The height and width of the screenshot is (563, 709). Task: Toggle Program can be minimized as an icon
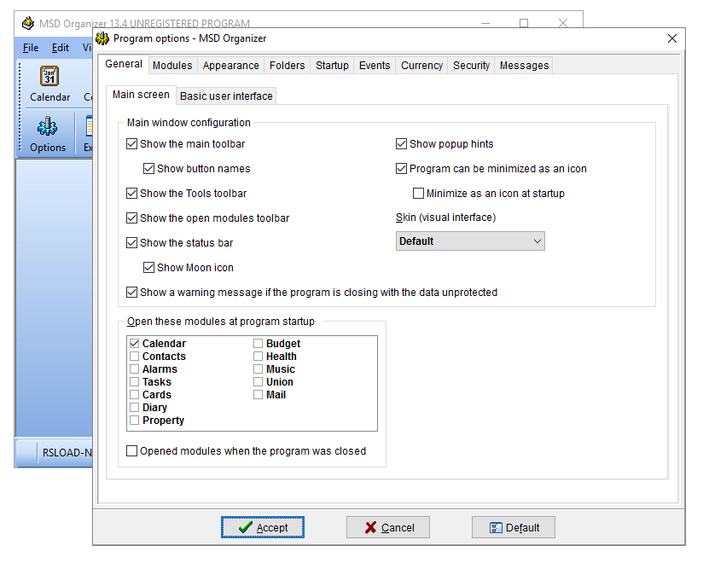tap(401, 169)
